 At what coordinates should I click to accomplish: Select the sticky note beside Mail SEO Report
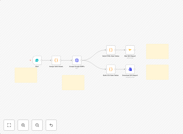(157, 51)
